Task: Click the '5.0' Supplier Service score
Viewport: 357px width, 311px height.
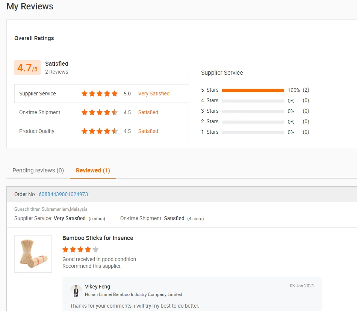Action: pyautogui.click(x=127, y=94)
